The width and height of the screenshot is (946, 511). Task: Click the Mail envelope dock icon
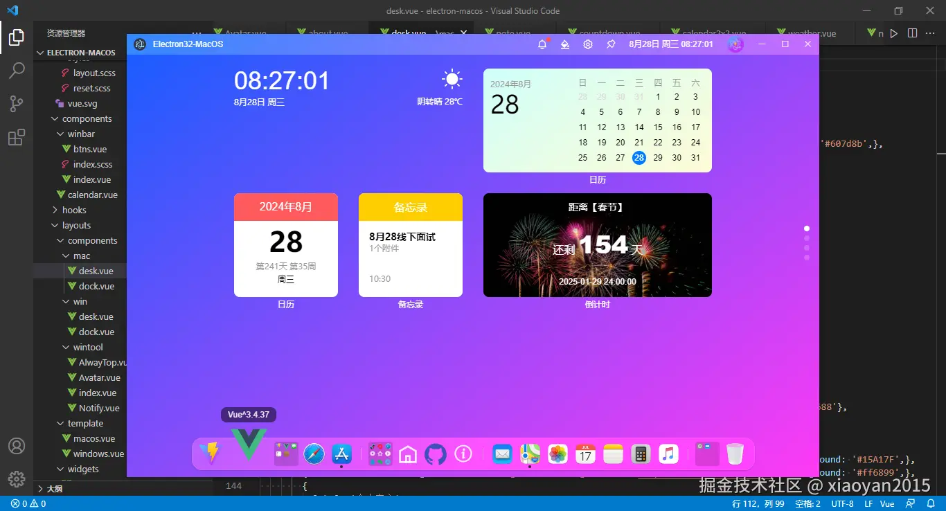(x=502, y=454)
